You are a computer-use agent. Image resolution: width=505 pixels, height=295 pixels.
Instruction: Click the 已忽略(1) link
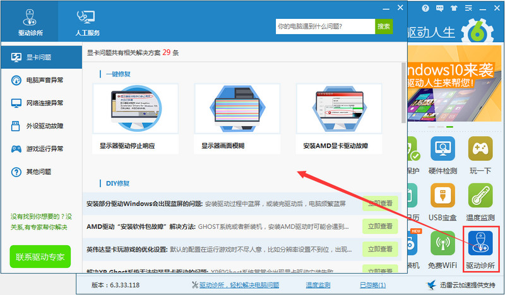point(372,285)
